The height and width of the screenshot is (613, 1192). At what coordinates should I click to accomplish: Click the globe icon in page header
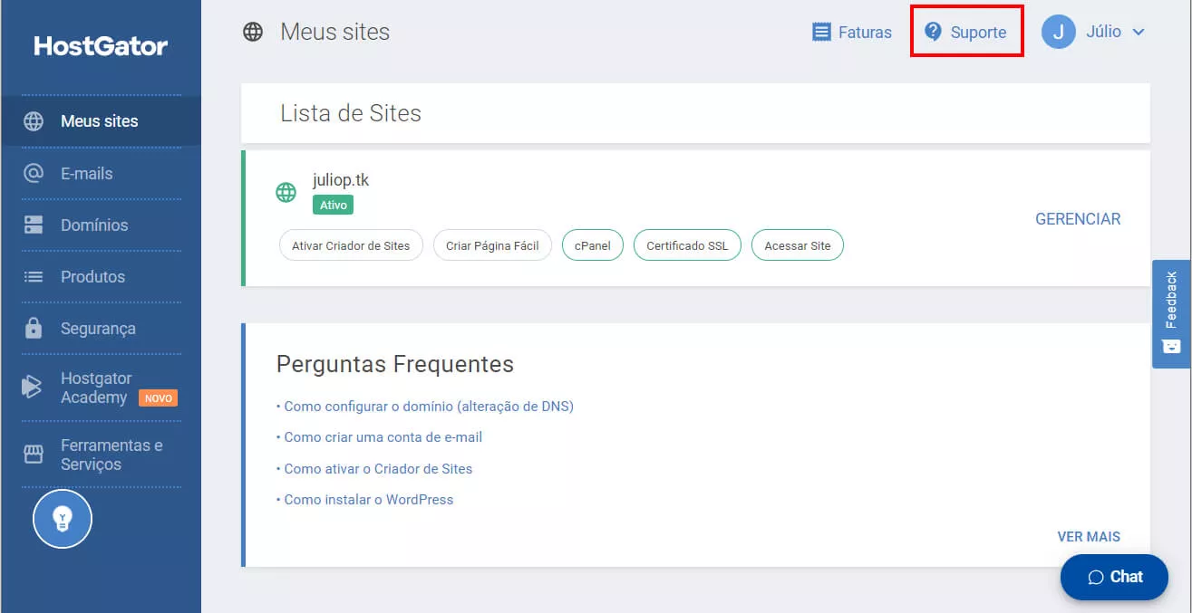(253, 33)
